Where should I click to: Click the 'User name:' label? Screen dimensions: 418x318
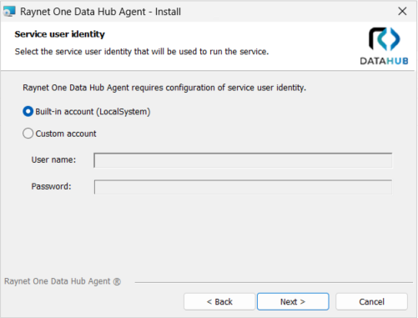coord(53,159)
